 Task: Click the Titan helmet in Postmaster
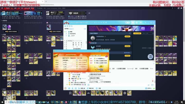[x=49, y=27]
